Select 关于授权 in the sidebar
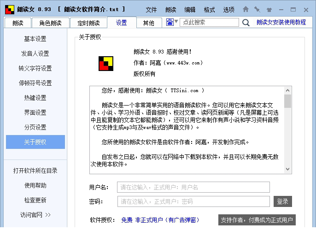 tap(35, 142)
